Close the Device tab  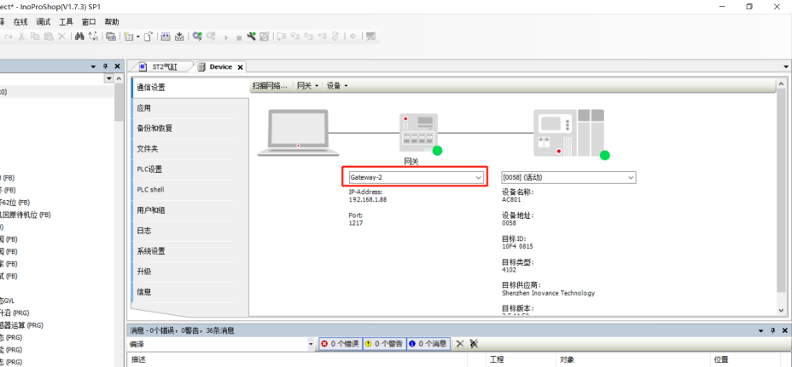tap(241, 67)
